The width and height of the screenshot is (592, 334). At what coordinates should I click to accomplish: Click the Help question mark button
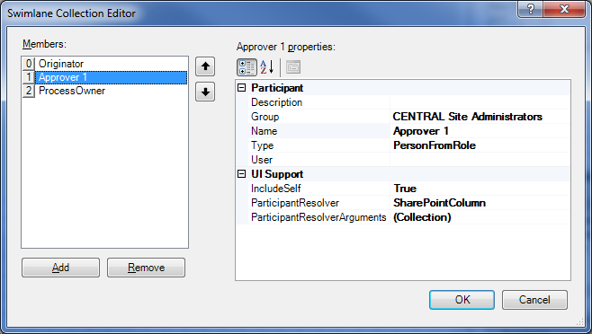pyautogui.click(x=530, y=8)
